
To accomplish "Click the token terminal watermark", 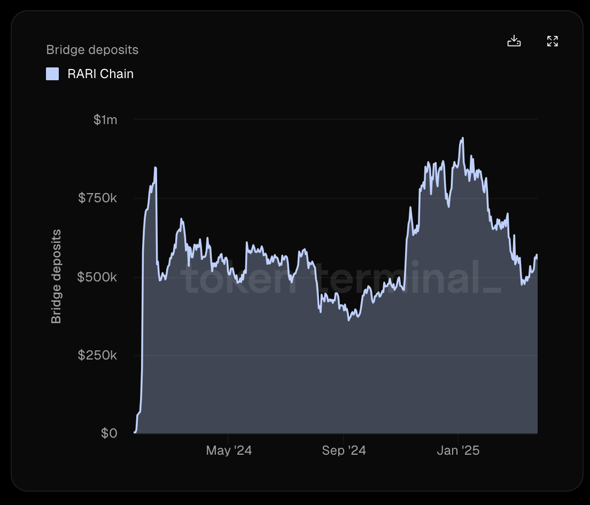I will pyautogui.click(x=341, y=278).
